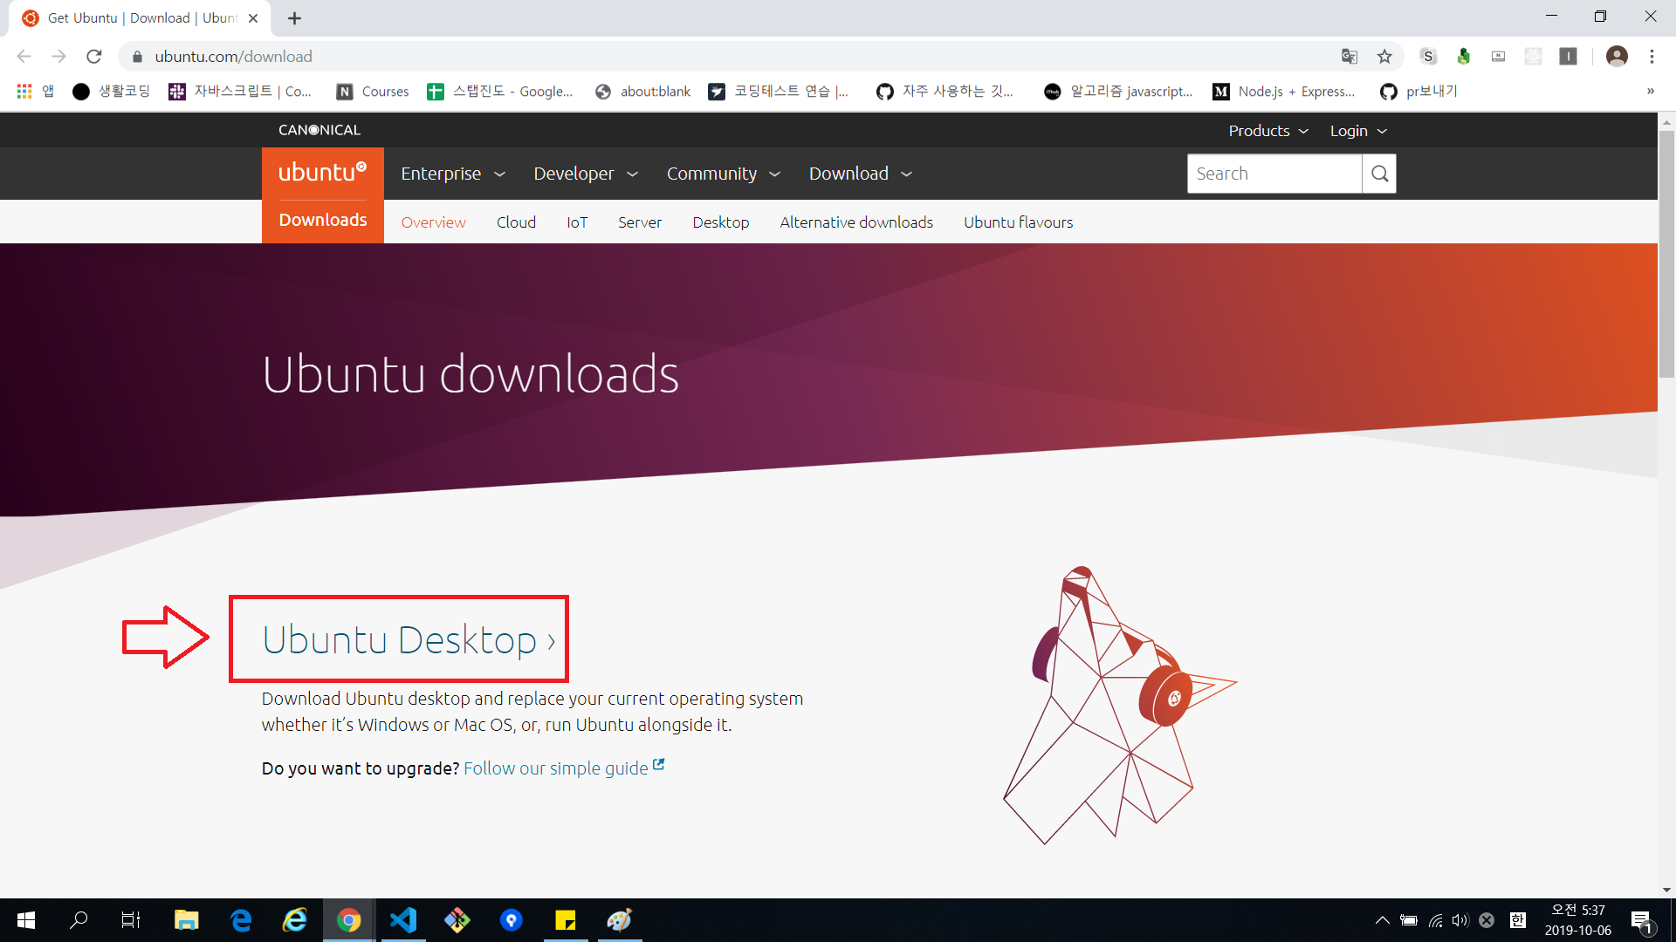Bookmark this page with the star icon
The height and width of the screenshot is (942, 1676).
point(1384,57)
